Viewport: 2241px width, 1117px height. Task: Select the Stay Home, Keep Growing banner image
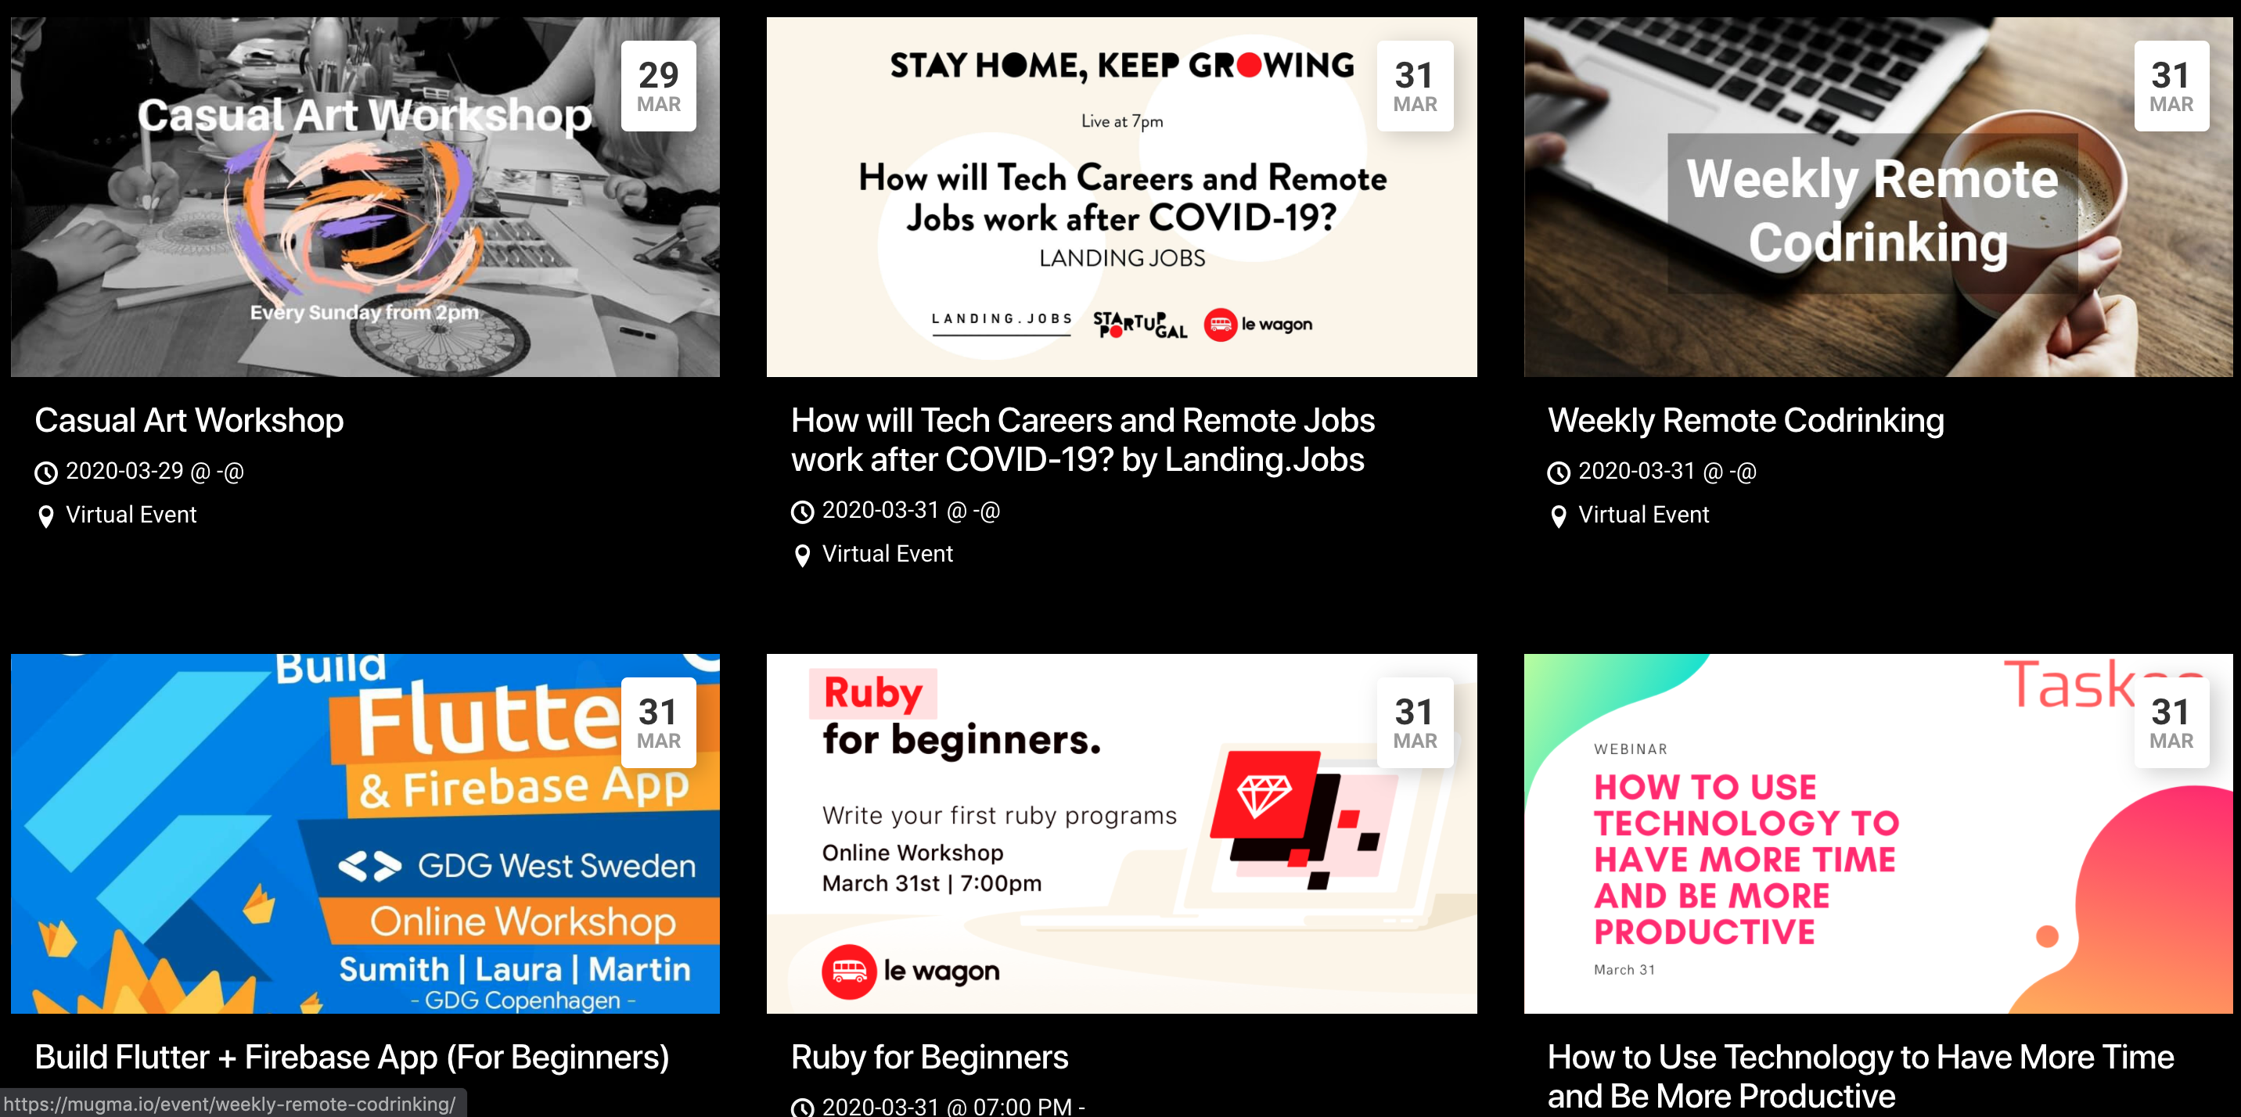pos(1121,196)
